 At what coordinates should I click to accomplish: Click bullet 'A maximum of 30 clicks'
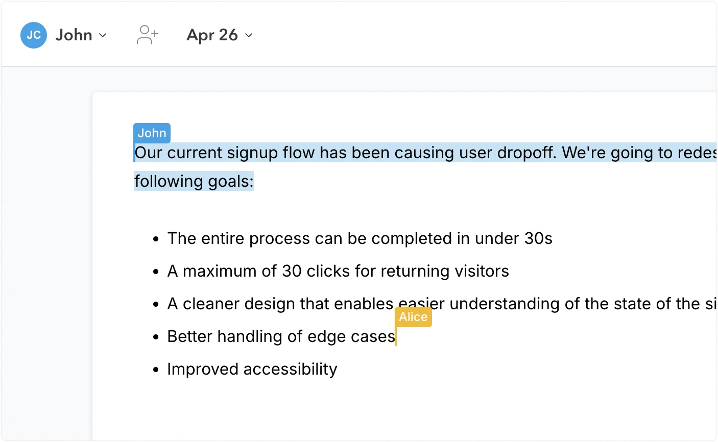[x=338, y=271]
